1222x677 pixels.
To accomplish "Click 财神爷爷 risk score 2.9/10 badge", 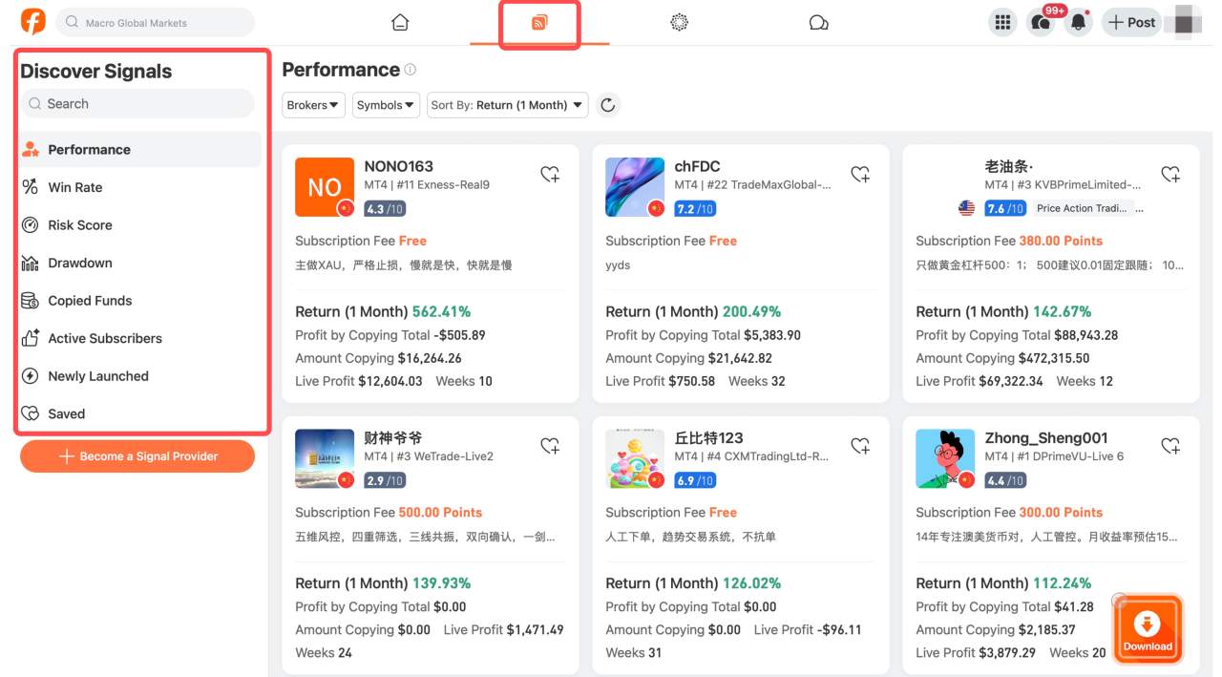I will tap(385, 480).
